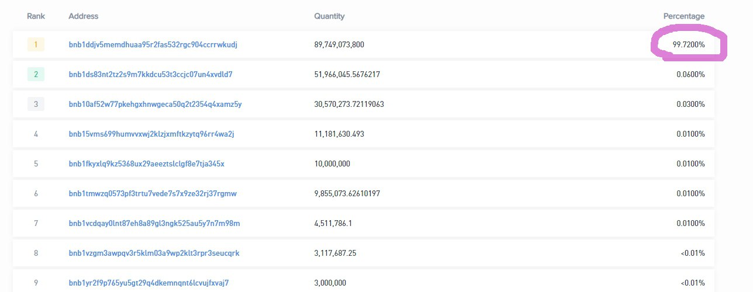Open address bnb15vms699humvvxwj2klzjxmftkzytq96rr4wa2j
This screenshot has height=292, width=753.
coord(151,134)
